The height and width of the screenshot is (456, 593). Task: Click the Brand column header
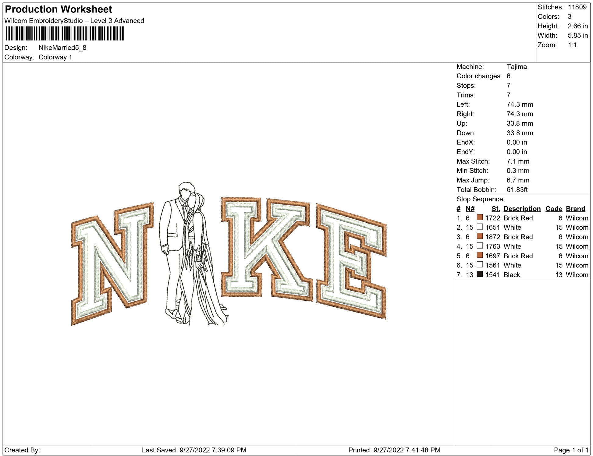click(575, 209)
